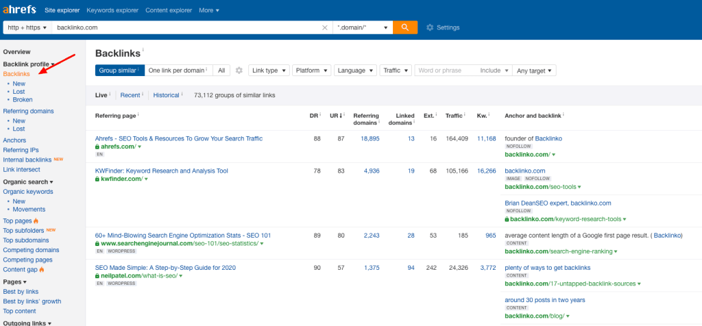Select the All links mode
Viewport: 702px width, 326px height.
click(x=221, y=71)
